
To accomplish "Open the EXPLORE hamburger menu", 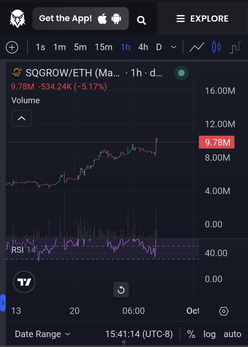I will pos(202,19).
